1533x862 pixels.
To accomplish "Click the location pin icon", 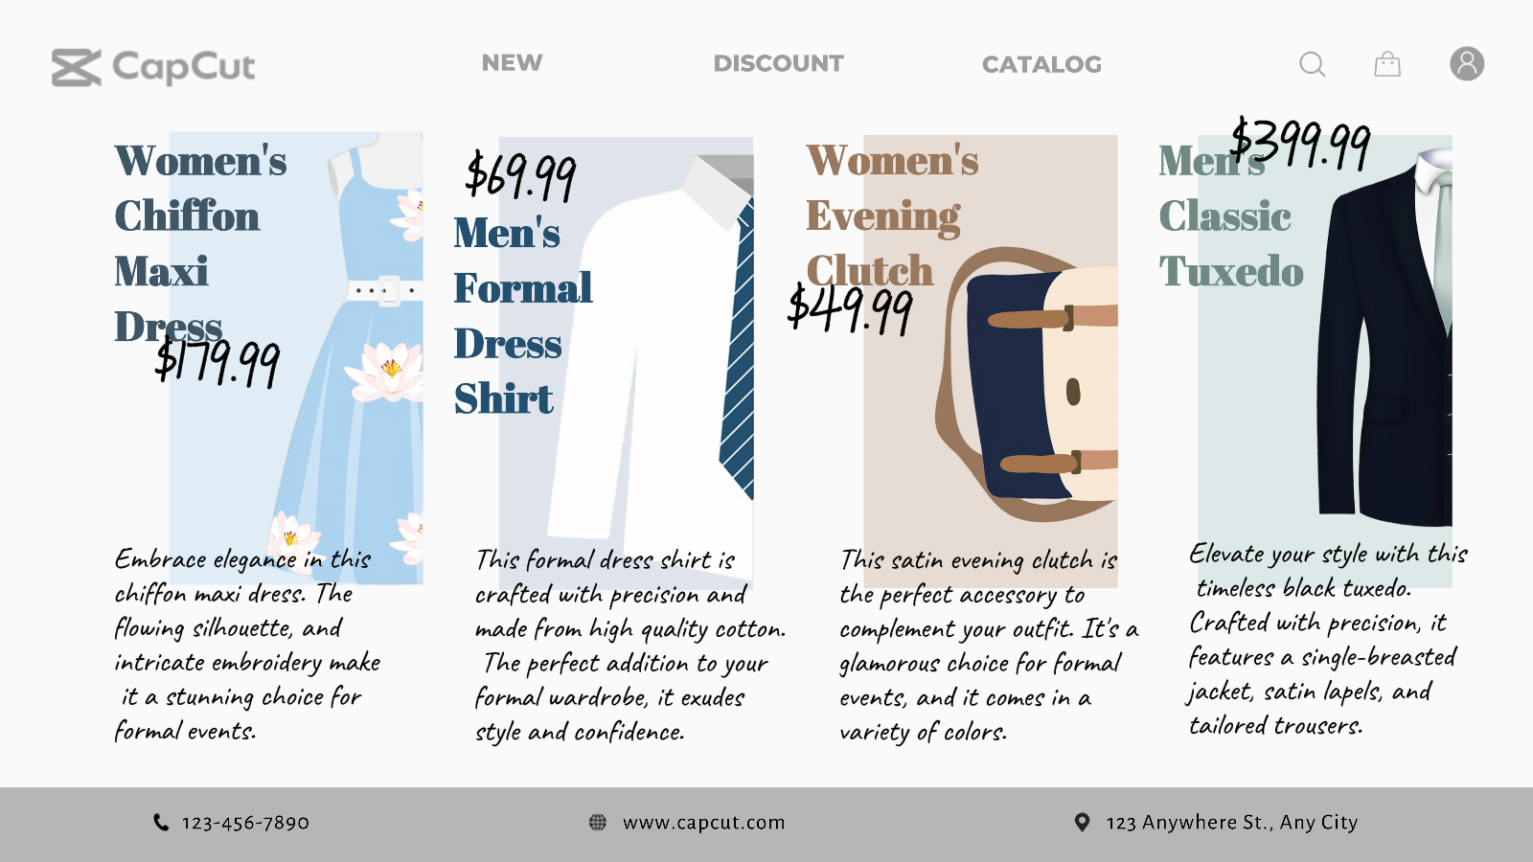I will pyautogui.click(x=1082, y=822).
